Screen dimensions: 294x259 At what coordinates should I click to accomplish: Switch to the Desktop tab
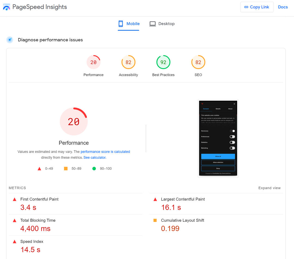162,24
